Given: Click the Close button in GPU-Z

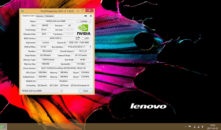Looking at the screenshot, I should coord(86,91).
